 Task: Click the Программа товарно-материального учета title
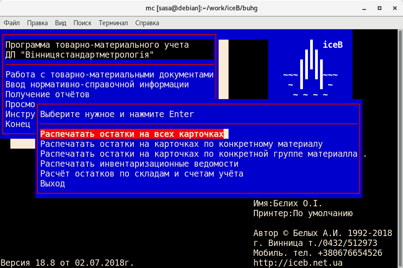coord(97,45)
